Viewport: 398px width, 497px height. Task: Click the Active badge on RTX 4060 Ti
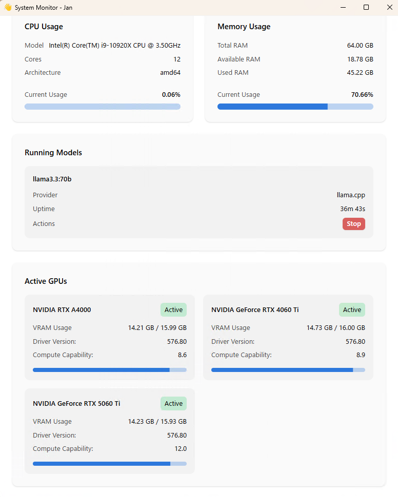352,309
